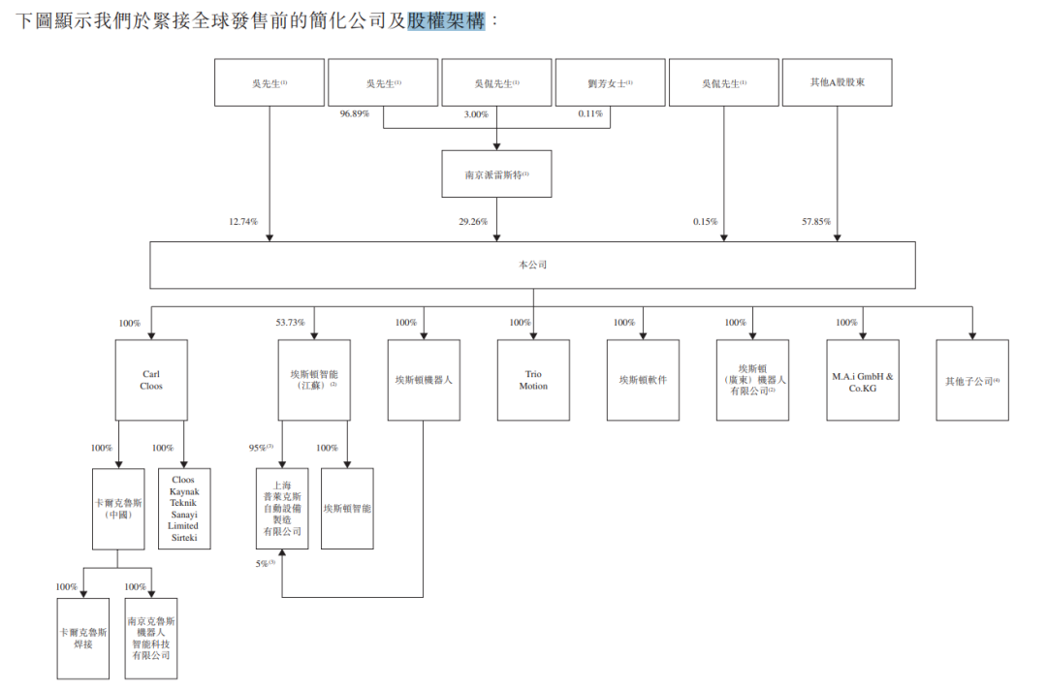Image resolution: width=1047 pixels, height=690 pixels.
Task: Select the 埃斯頓機器人 box
Action: 424,380
